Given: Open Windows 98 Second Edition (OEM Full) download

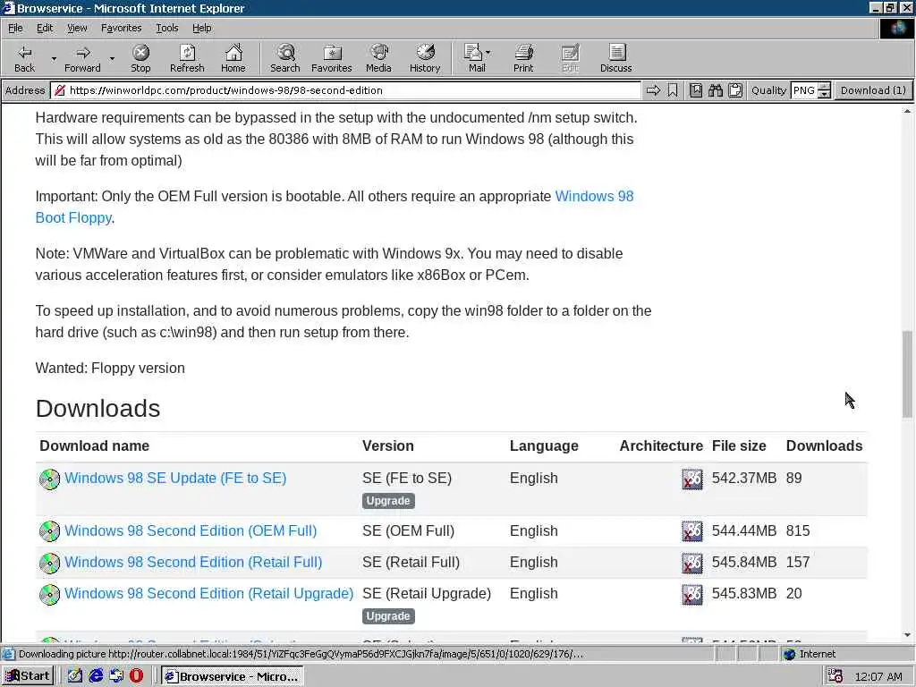Looking at the screenshot, I should 191,531.
